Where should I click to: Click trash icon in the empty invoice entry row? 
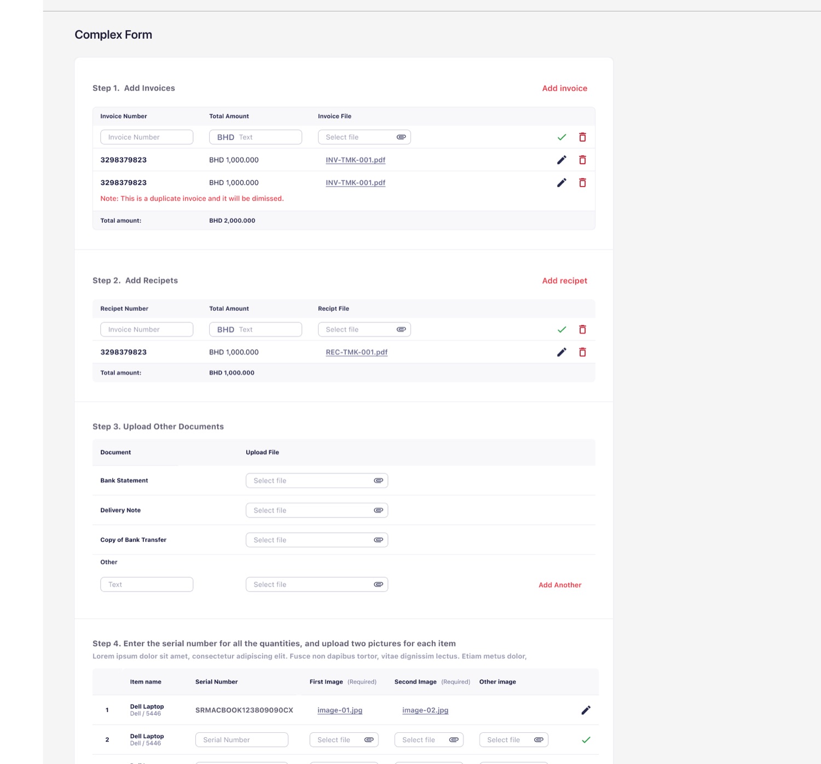(x=582, y=137)
